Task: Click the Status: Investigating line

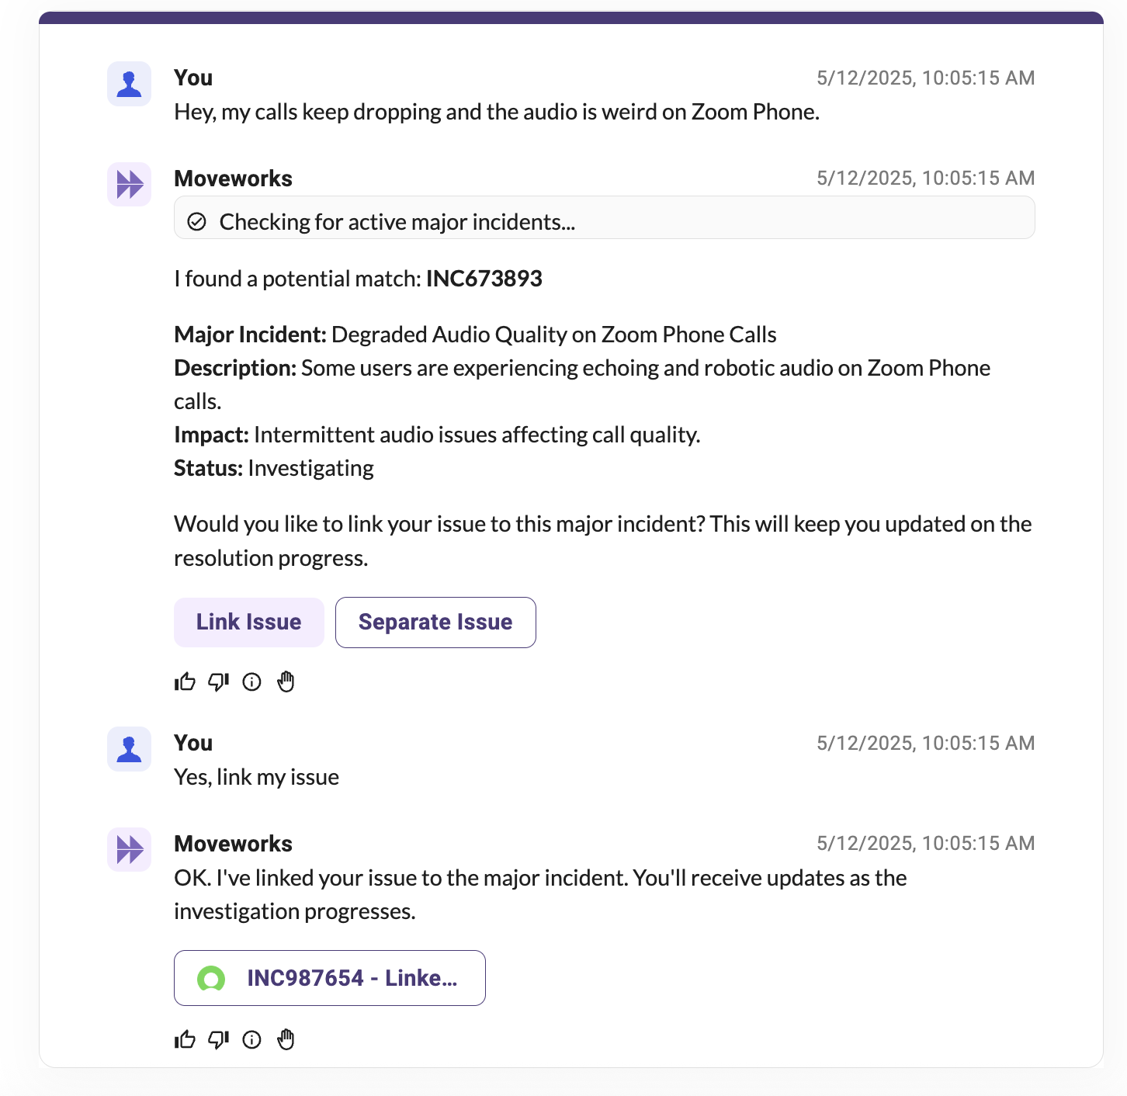Action: (x=274, y=468)
